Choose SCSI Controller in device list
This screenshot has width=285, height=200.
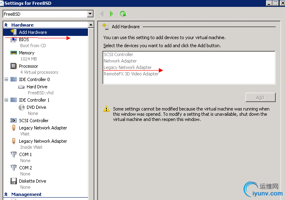[x=119, y=54]
